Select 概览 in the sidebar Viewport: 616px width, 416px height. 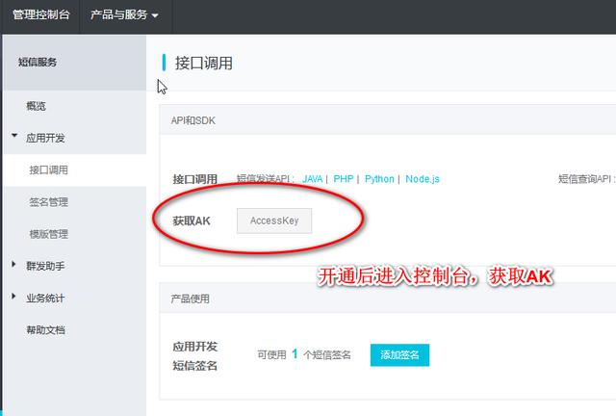click(37, 106)
